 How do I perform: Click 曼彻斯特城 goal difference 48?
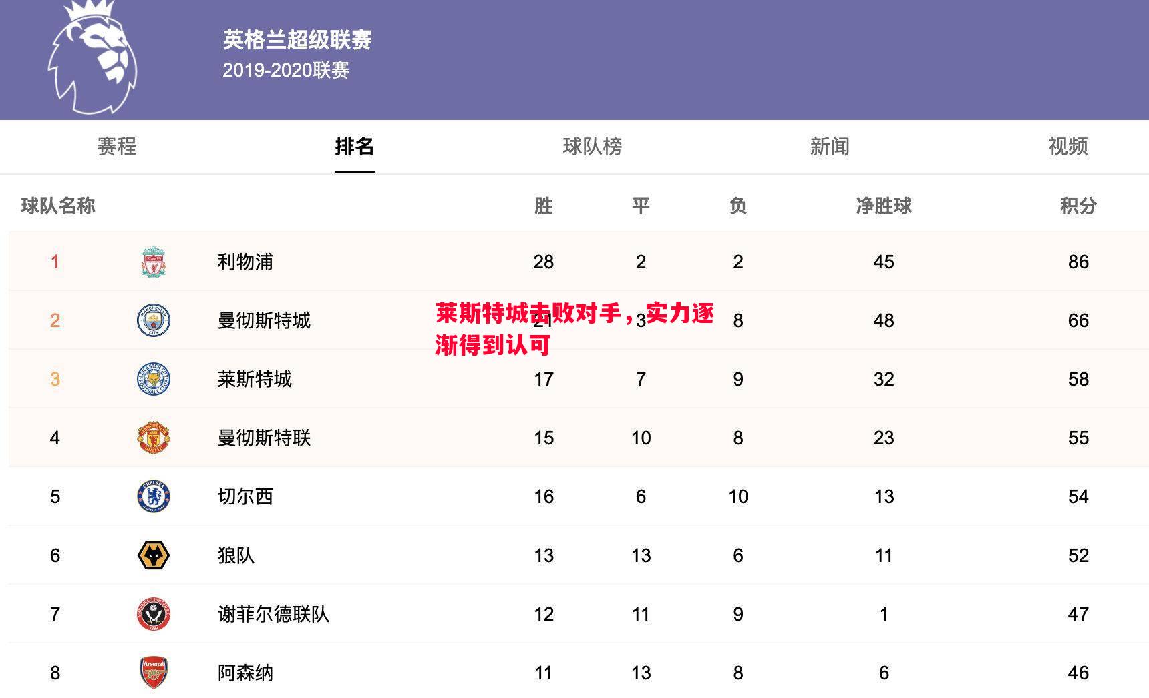click(x=884, y=320)
